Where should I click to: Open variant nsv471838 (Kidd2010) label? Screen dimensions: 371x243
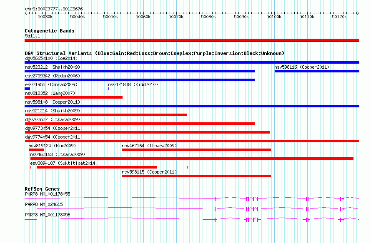[x=133, y=84]
